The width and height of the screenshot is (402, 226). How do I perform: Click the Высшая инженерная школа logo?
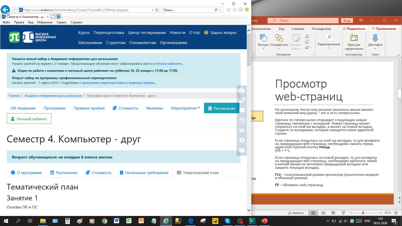[32, 37]
